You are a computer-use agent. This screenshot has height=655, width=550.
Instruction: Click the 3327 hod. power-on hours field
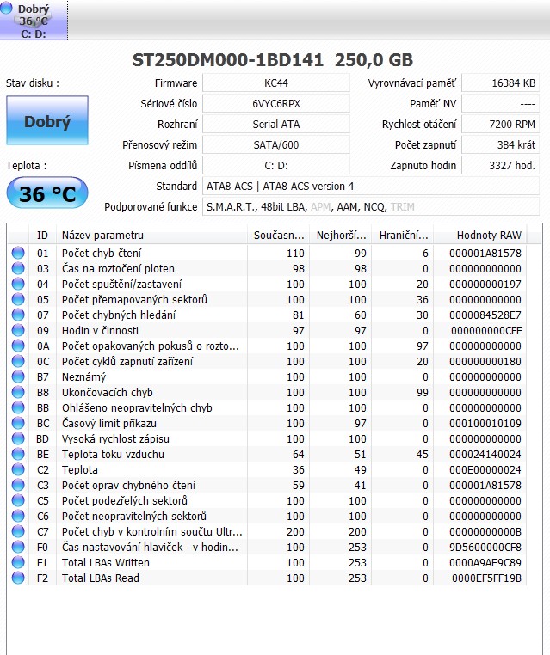500,165
